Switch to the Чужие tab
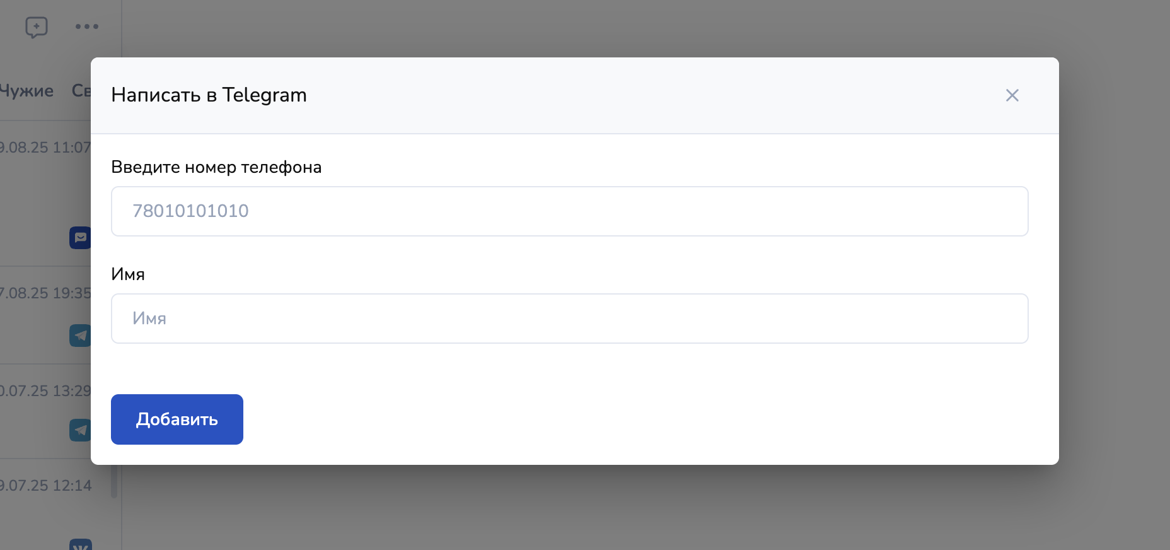1170x550 pixels. pyautogui.click(x=26, y=91)
